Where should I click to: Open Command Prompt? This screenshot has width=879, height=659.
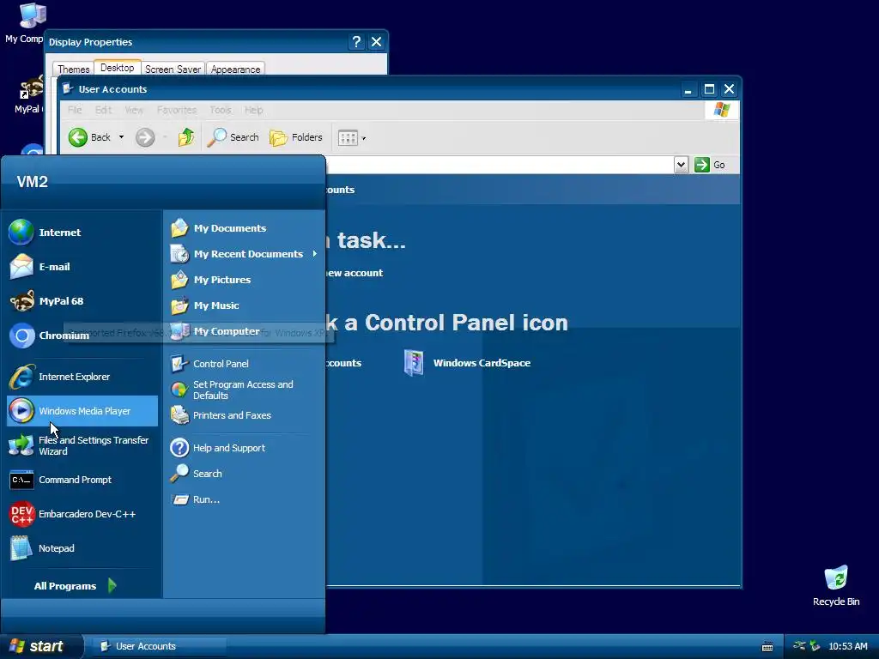click(82, 480)
